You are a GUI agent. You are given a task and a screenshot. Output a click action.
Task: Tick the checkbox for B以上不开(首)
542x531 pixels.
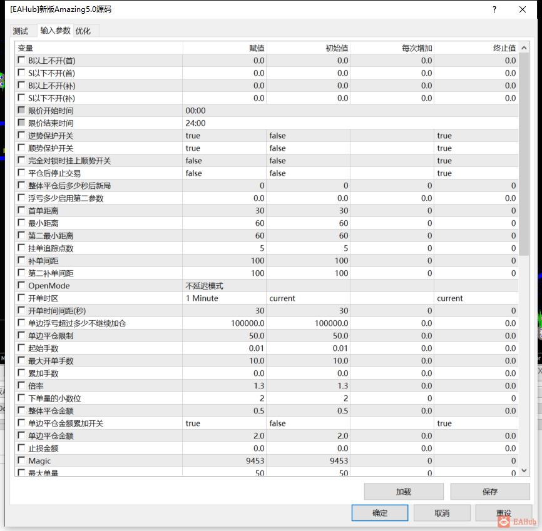[x=21, y=60]
